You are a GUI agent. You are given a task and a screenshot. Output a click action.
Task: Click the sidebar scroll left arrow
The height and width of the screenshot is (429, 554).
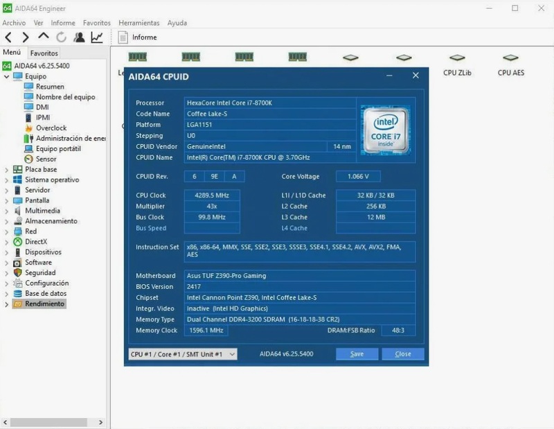click(6, 422)
